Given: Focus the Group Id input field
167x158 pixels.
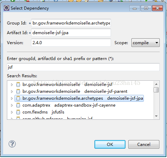Looking at the screenshot, I should (71, 23).
